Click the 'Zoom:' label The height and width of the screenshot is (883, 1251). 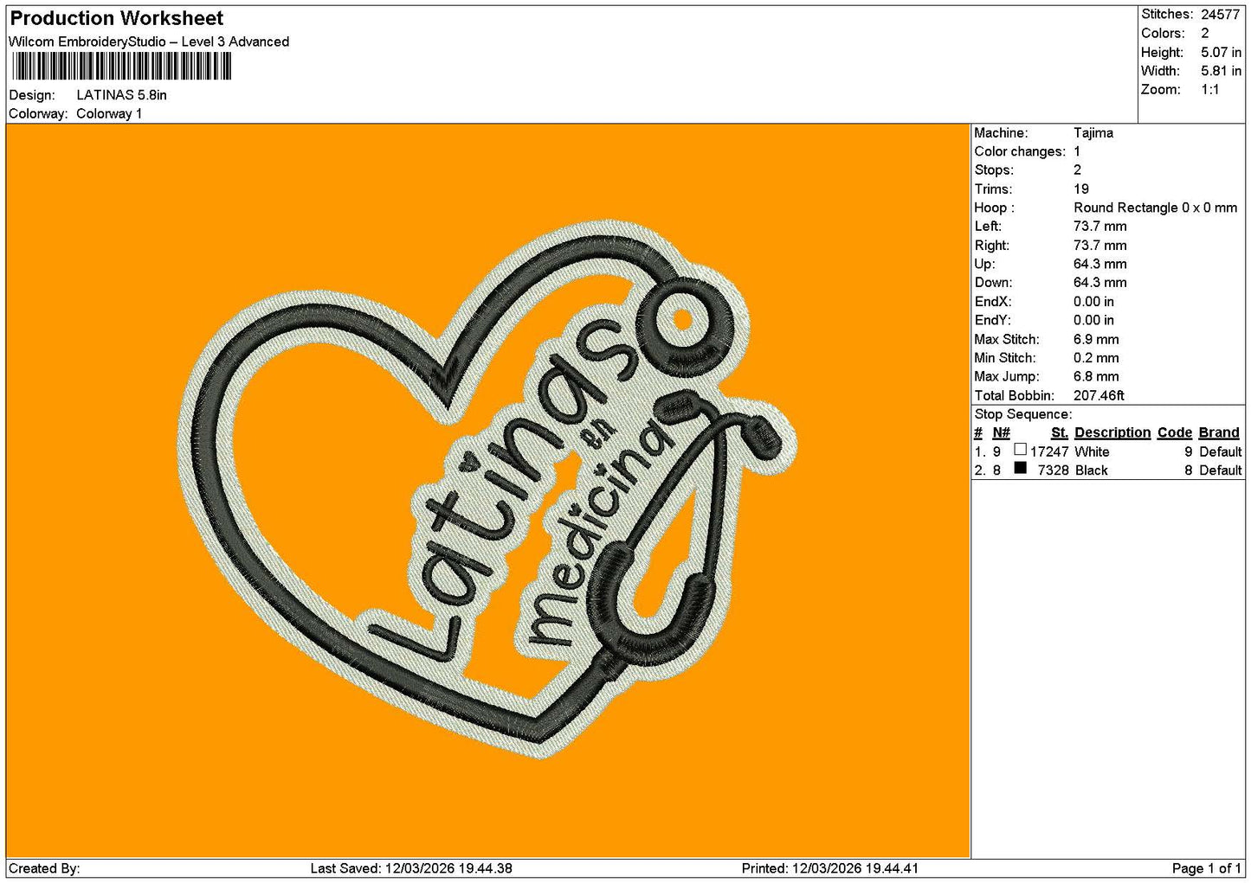click(x=1161, y=90)
